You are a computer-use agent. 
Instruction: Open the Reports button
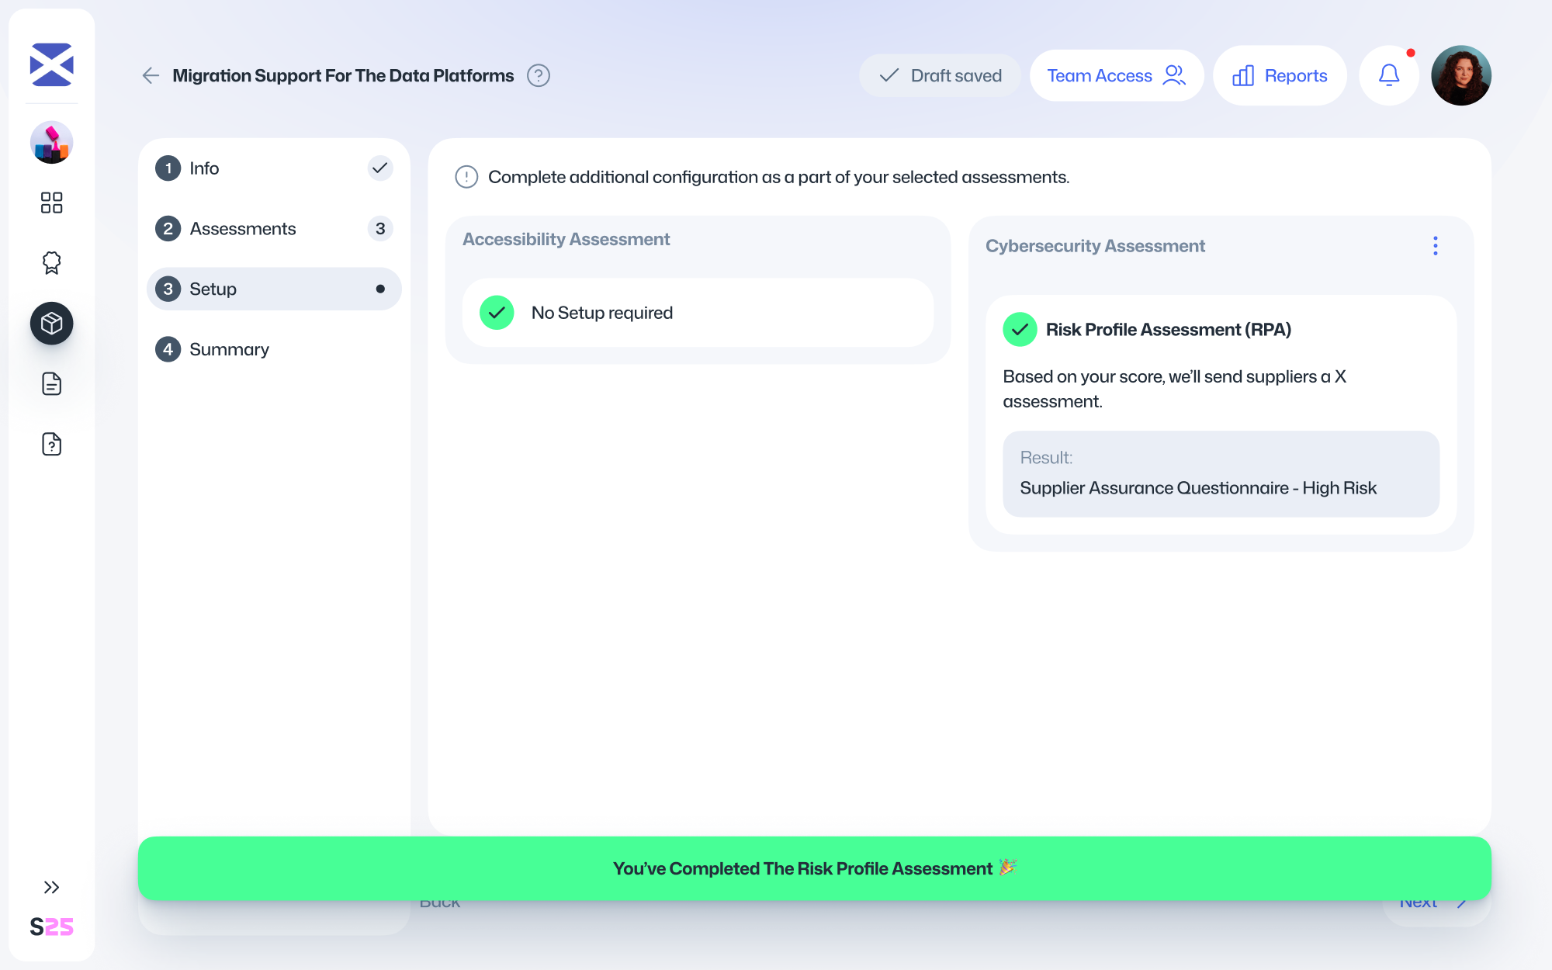coord(1280,75)
